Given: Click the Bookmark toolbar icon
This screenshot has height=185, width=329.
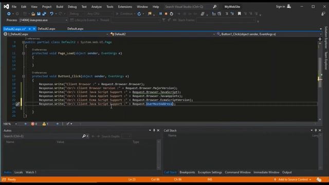Looking at the screenshot, I should (239, 14).
